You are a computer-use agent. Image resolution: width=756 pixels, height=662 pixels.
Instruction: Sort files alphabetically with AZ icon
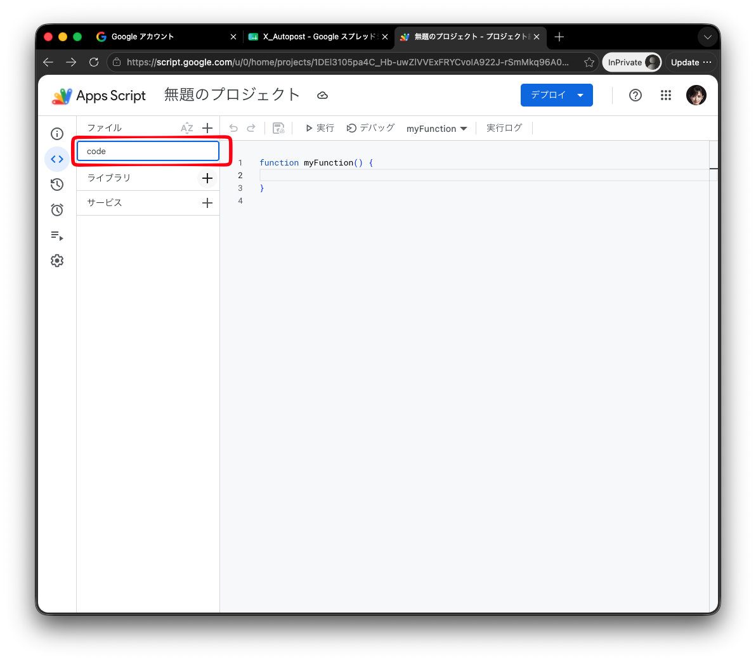point(186,128)
